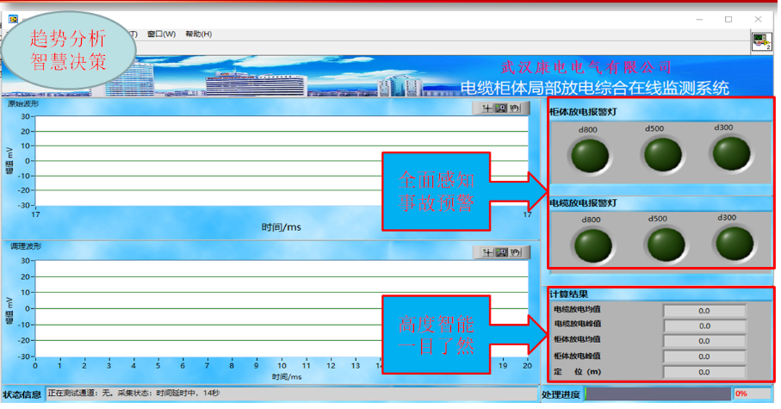Click the 时间/ms axis label under 调理波形
Viewport: 781px width, 409px height.
(x=287, y=376)
